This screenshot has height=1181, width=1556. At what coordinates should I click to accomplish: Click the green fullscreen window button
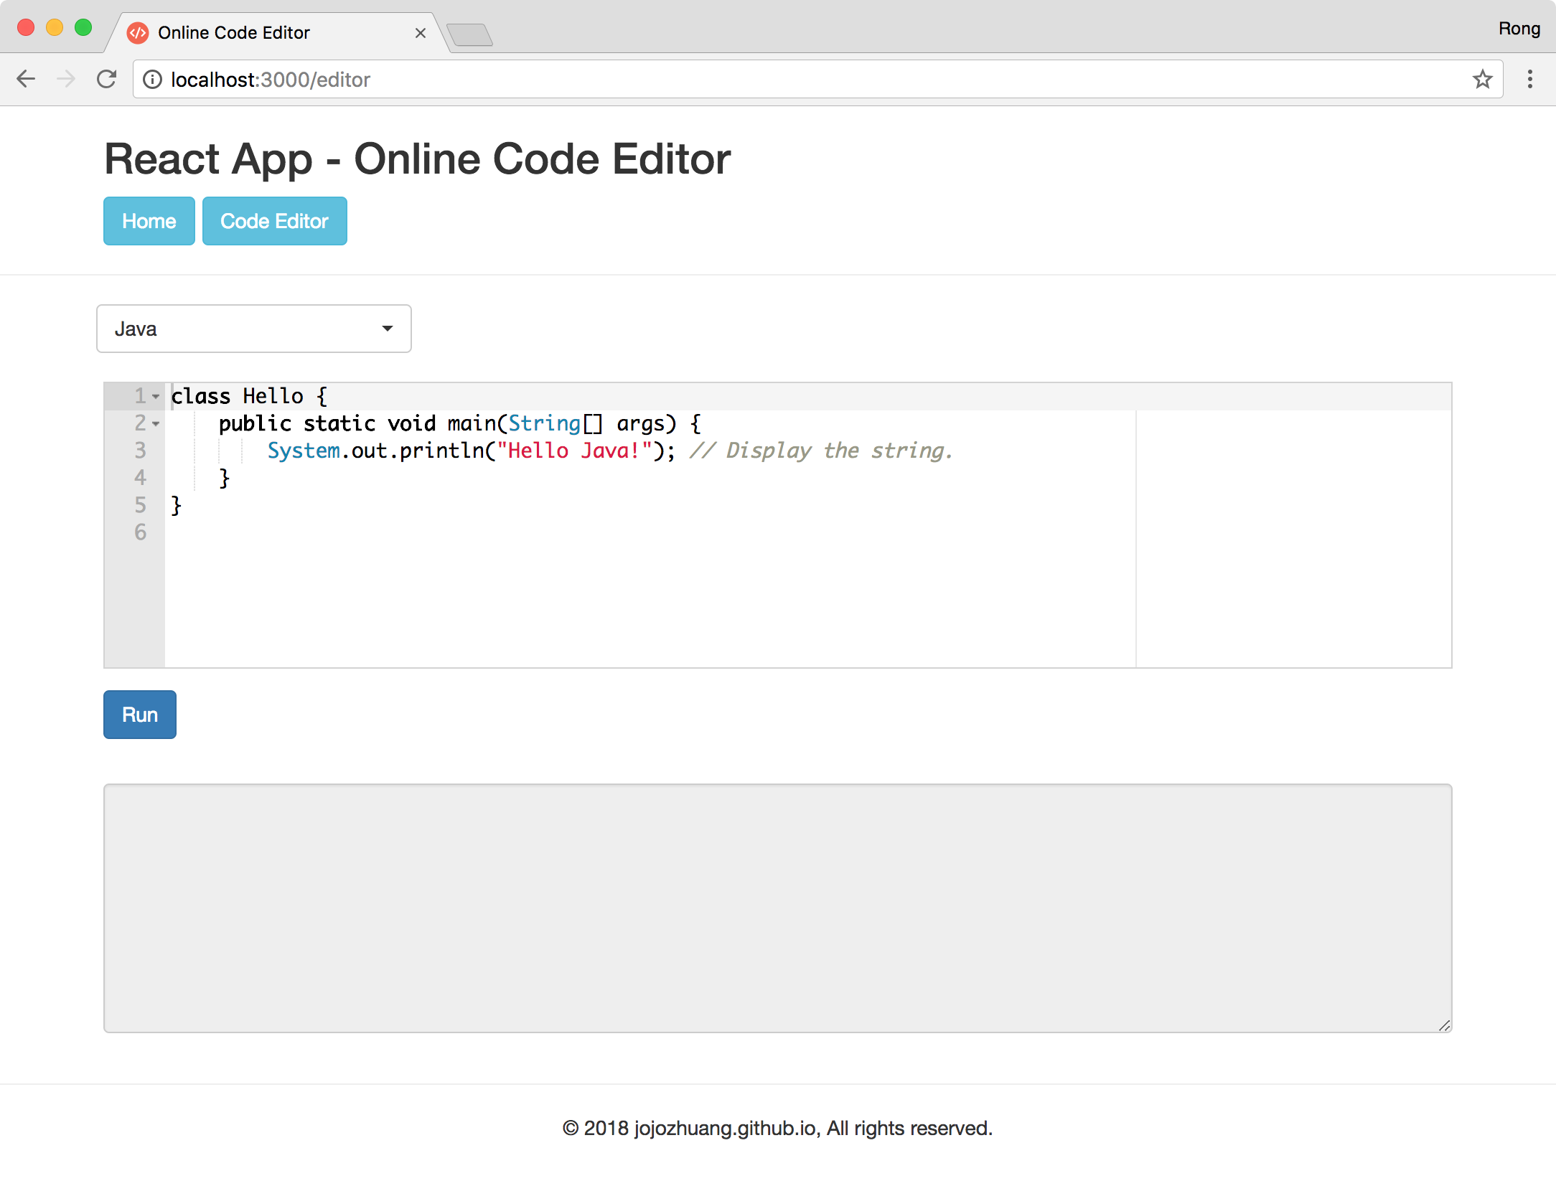(x=83, y=28)
